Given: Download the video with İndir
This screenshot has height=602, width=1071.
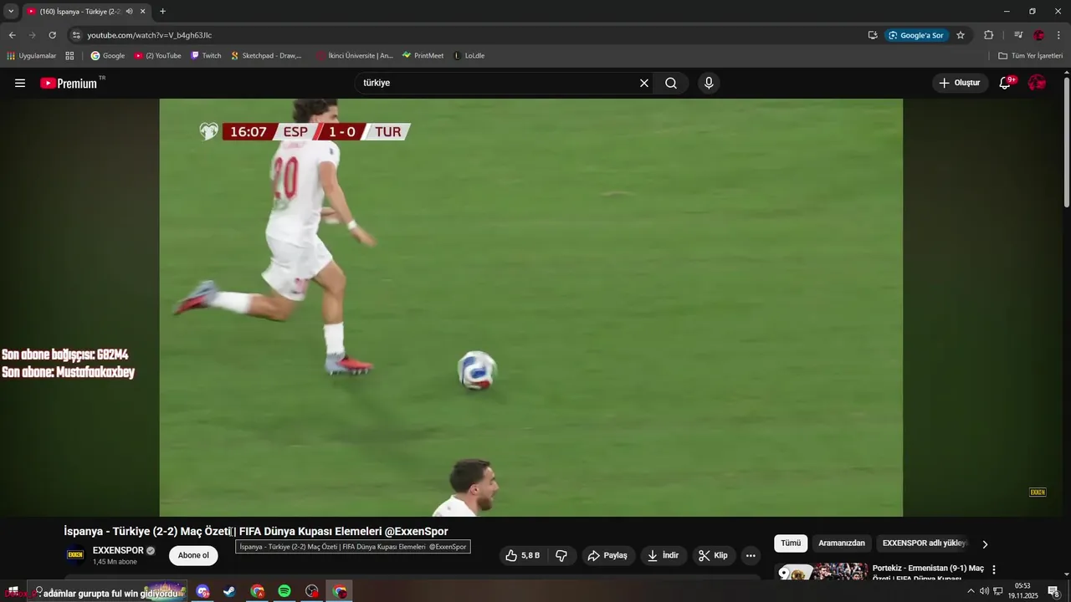Looking at the screenshot, I should coord(664,555).
